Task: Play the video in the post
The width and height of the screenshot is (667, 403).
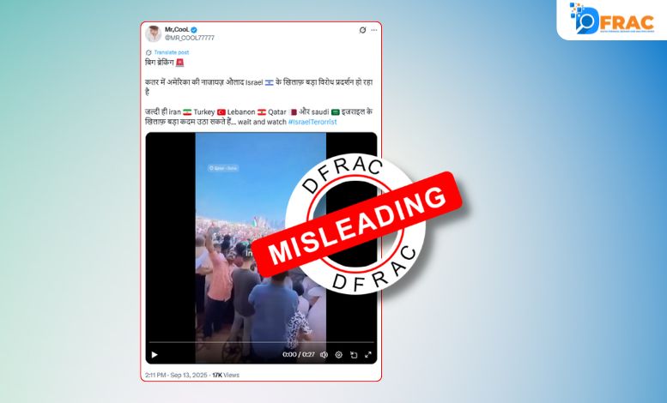Action: pyautogui.click(x=155, y=354)
